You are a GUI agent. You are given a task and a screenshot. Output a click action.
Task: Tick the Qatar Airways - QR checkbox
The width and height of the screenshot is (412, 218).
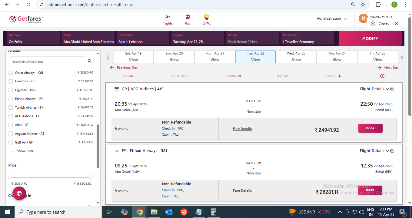click(x=11, y=73)
